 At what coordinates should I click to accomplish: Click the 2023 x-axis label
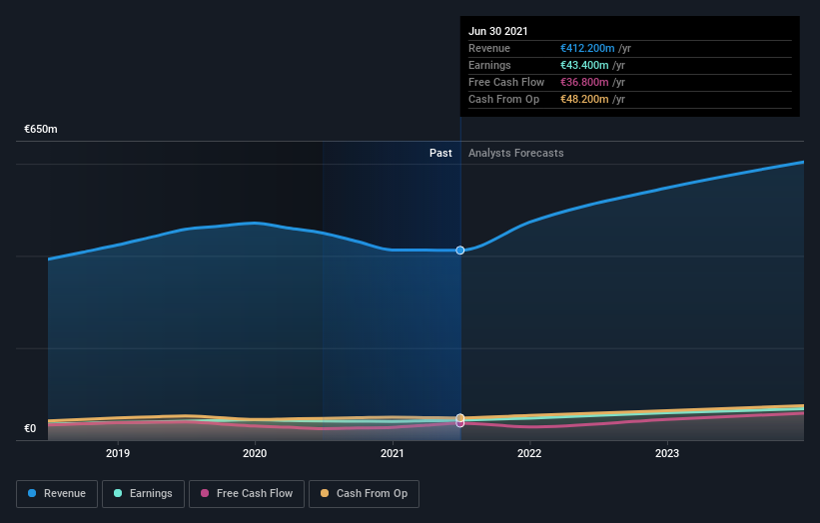[x=667, y=453]
